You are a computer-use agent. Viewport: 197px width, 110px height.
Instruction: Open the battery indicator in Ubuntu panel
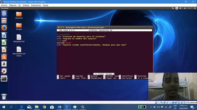(181, 8)
